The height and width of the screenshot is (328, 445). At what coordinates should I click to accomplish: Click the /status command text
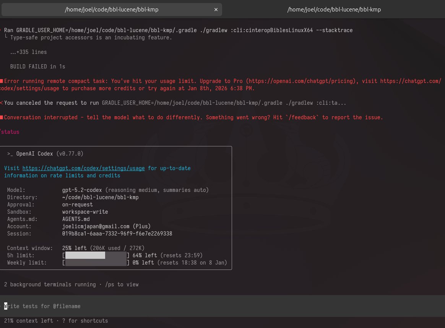click(x=10, y=132)
